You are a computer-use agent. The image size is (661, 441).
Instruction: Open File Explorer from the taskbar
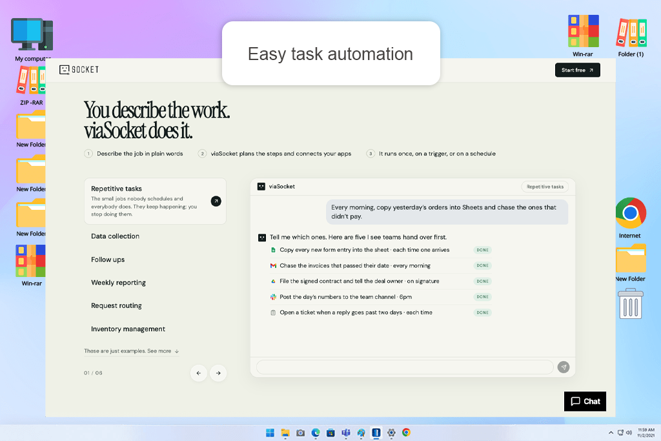285,433
